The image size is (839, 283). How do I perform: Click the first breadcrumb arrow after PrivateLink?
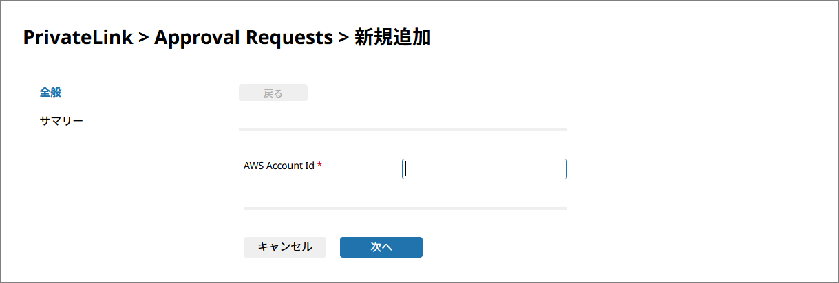pyautogui.click(x=143, y=38)
